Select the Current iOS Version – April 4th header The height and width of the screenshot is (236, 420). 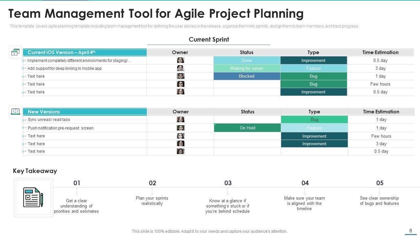[x=85, y=52]
